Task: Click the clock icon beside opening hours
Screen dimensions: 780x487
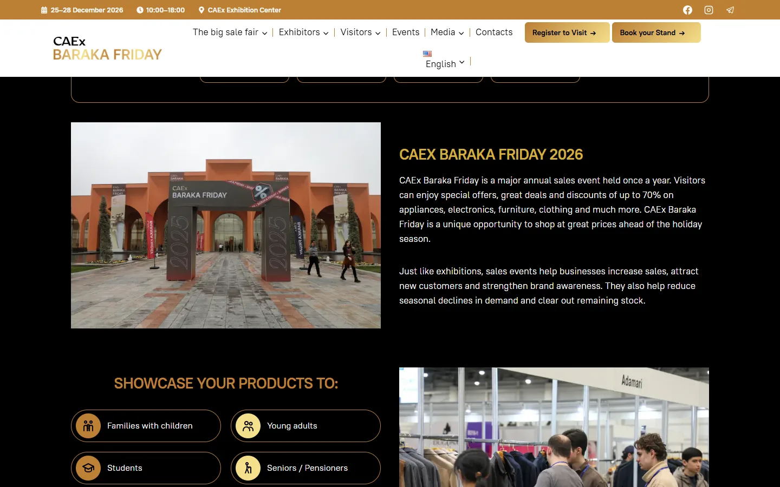Action: tap(140, 10)
